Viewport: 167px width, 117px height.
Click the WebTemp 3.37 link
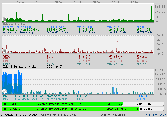click(x=155, y=115)
